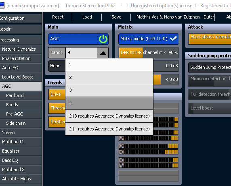The image size is (231, 186).
Task: Choose 3 bands in the dropdown list
Action: pyautogui.click(x=109, y=90)
